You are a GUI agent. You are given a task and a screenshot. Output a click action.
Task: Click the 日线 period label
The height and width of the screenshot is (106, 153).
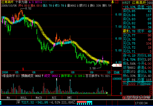point(117,73)
